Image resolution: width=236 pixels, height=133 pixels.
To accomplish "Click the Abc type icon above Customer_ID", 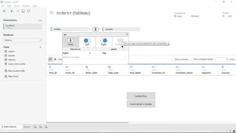I will point(153,67).
